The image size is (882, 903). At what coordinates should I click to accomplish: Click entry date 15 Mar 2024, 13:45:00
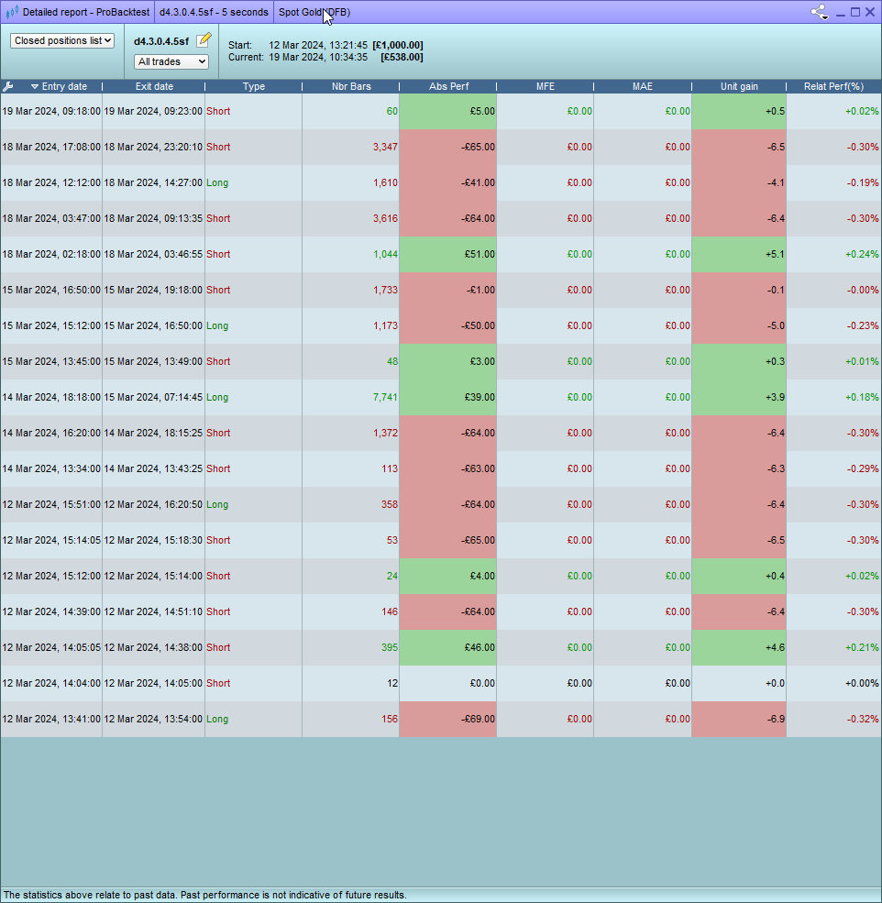(x=51, y=361)
